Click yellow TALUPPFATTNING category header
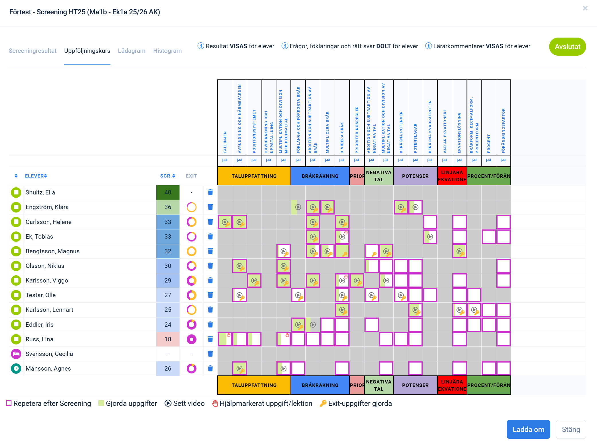Screen dimensions: 597x448 (254, 176)
